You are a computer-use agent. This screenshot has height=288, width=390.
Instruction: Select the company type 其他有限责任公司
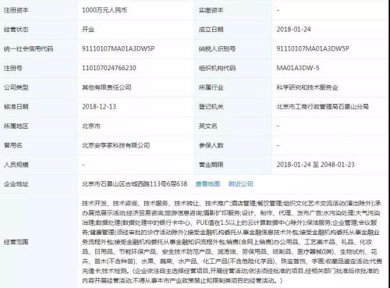(x=107, y=87)
